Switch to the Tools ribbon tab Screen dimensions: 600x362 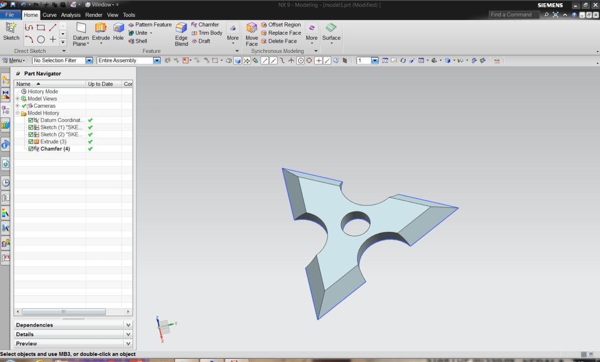(129, 15)
